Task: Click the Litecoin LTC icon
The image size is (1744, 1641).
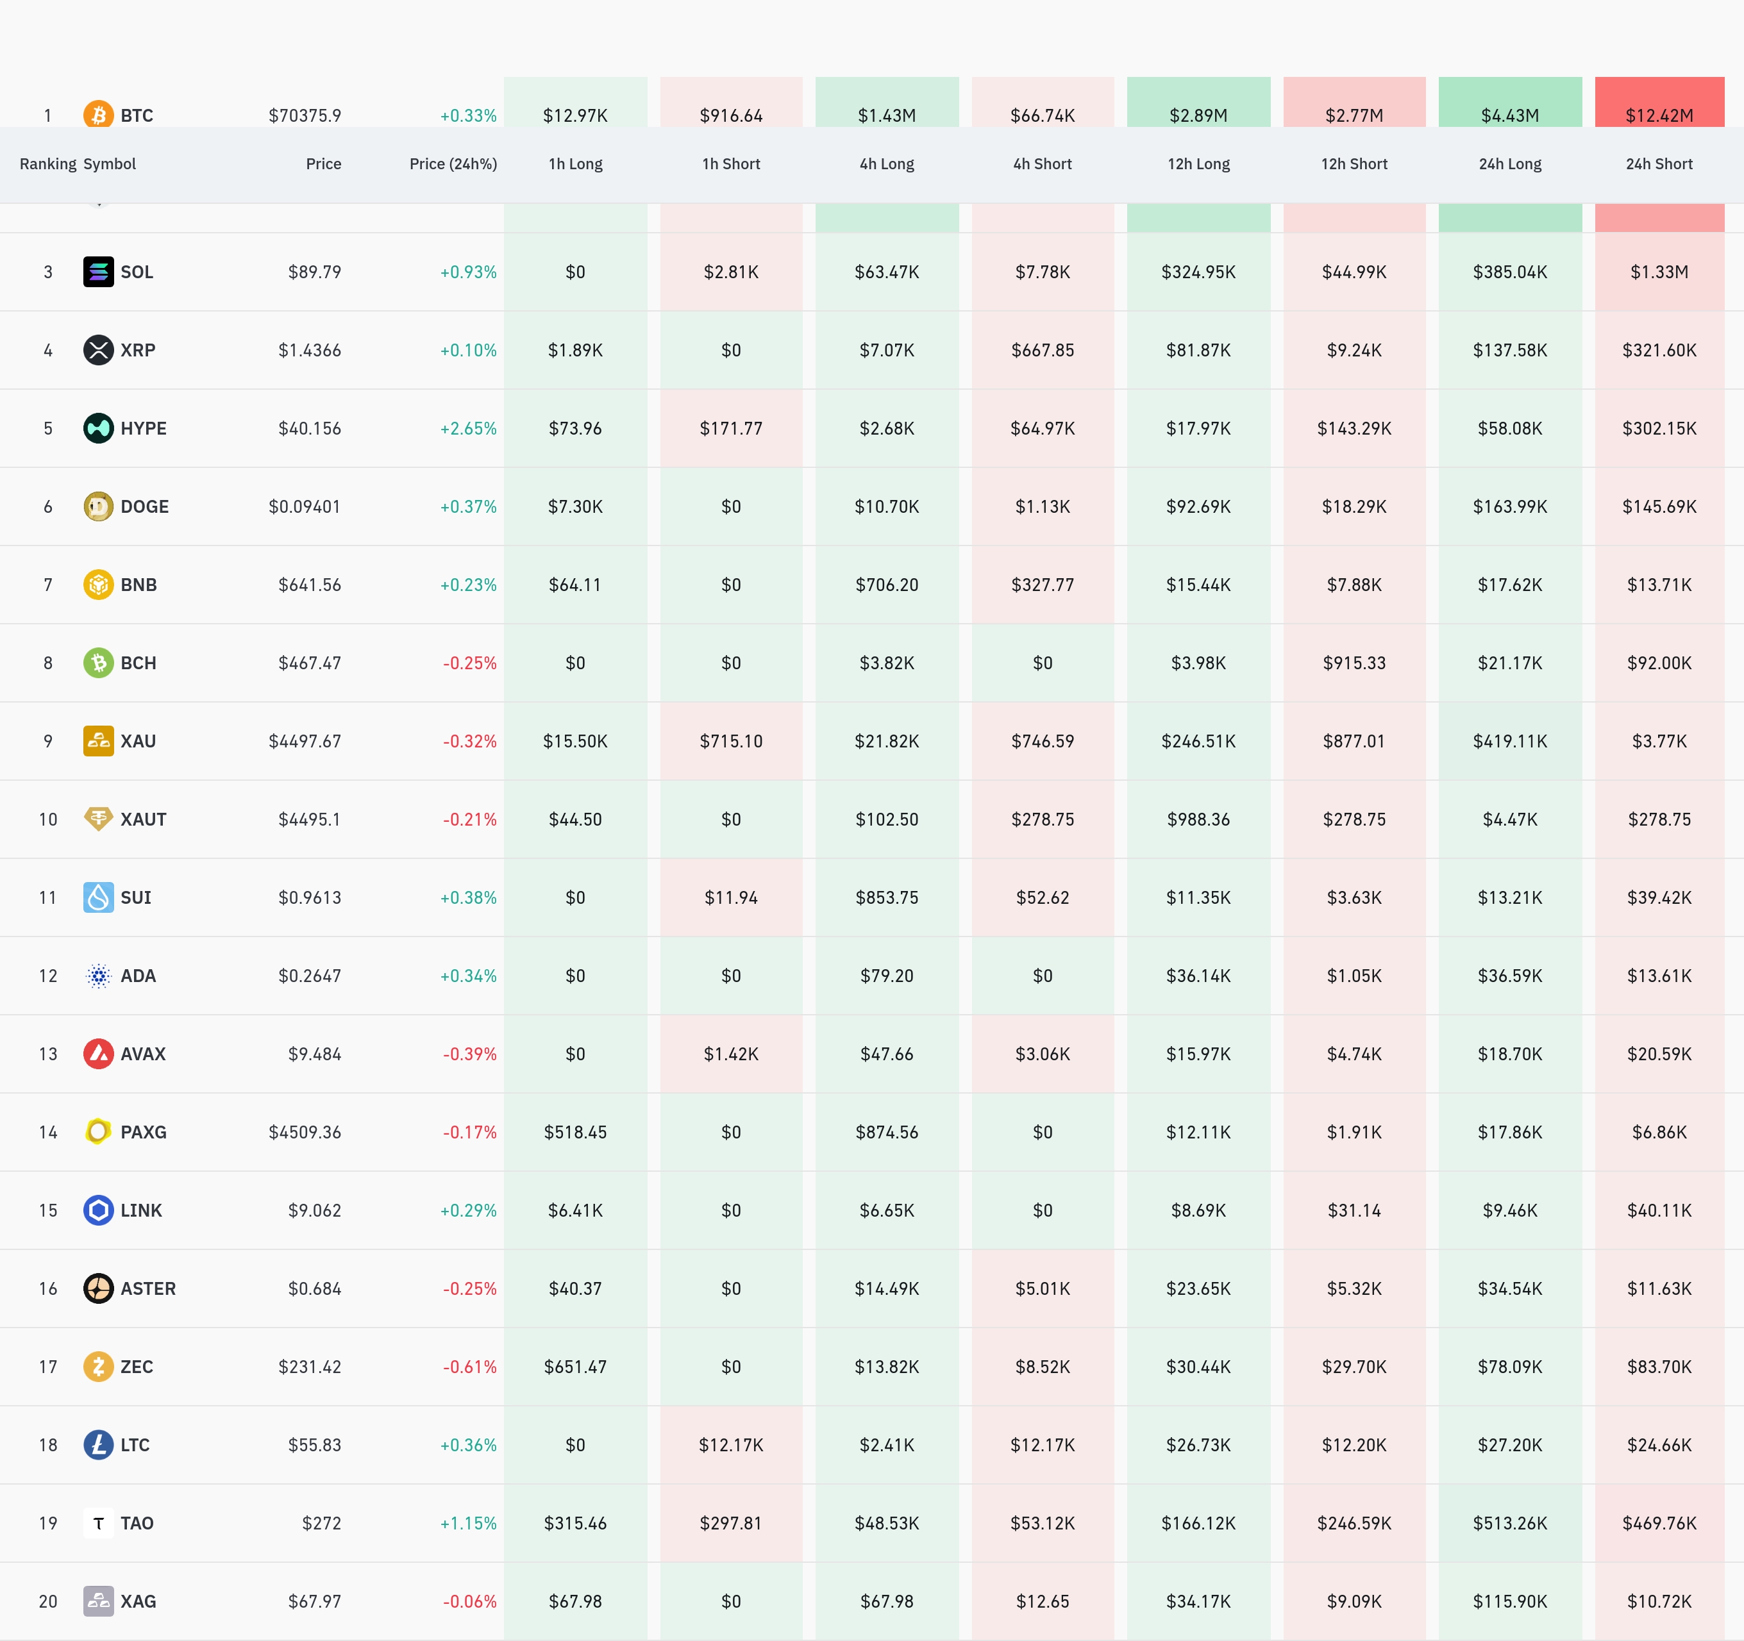Action: 98,1445
